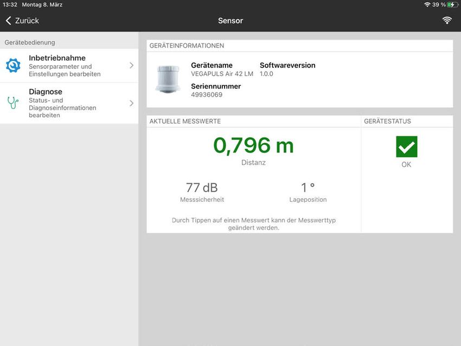This screenshot has width=461, height=346.
Task: Tap the battery icon in status bar
Action: tap(452, 4)
